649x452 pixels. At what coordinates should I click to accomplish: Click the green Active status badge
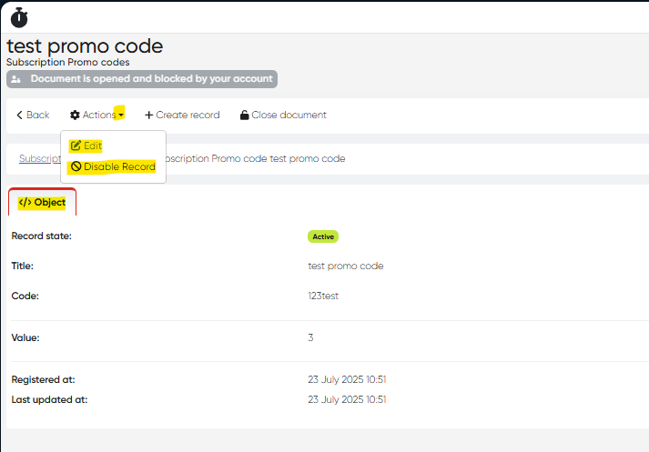(323, 236)
